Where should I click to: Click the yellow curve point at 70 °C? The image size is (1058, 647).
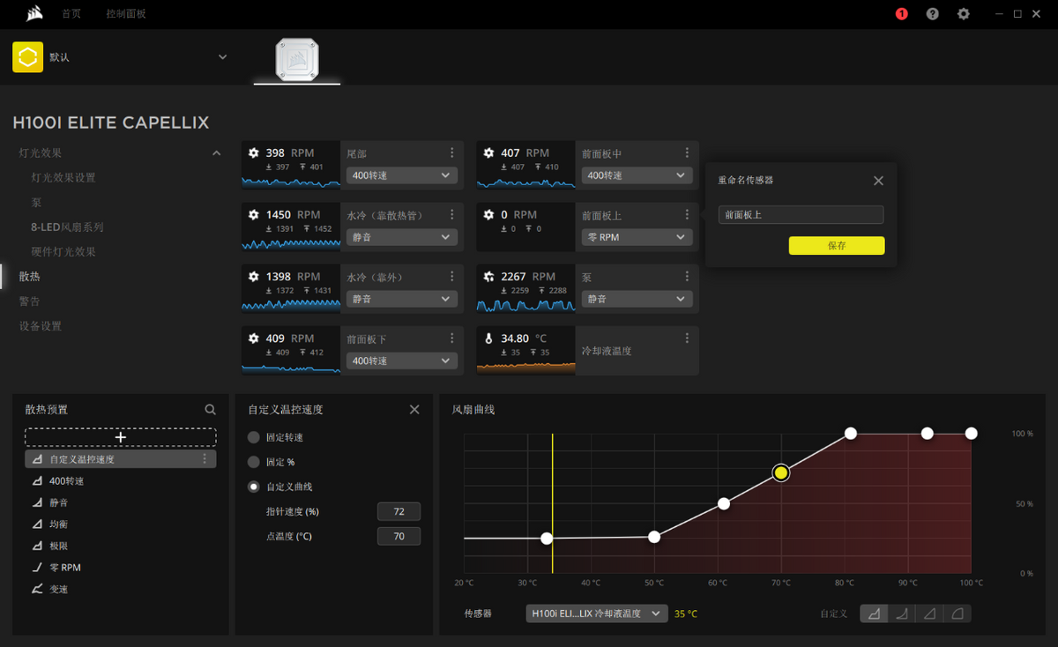click(780, 473)
